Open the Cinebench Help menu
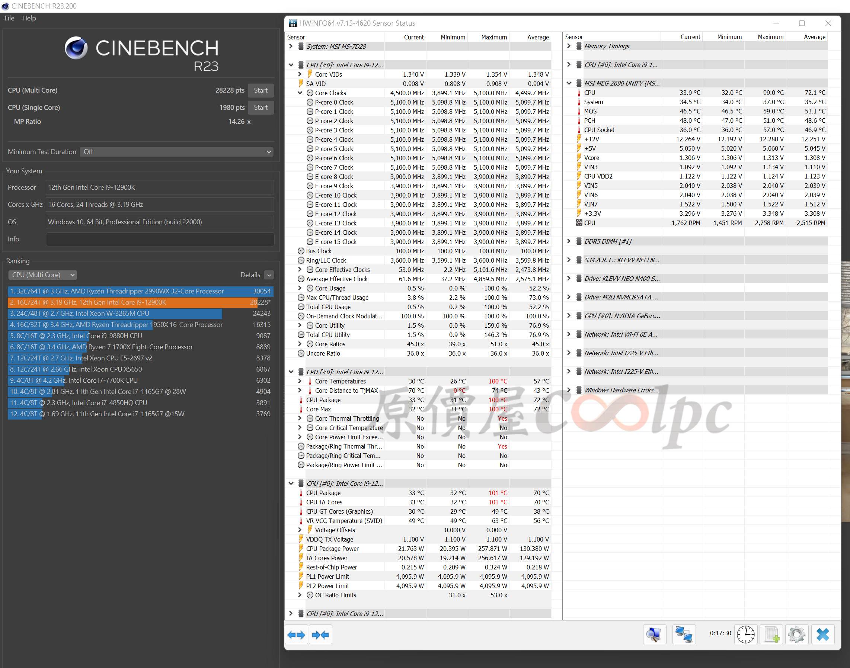 pyautogui.click(x=29, y=18)
